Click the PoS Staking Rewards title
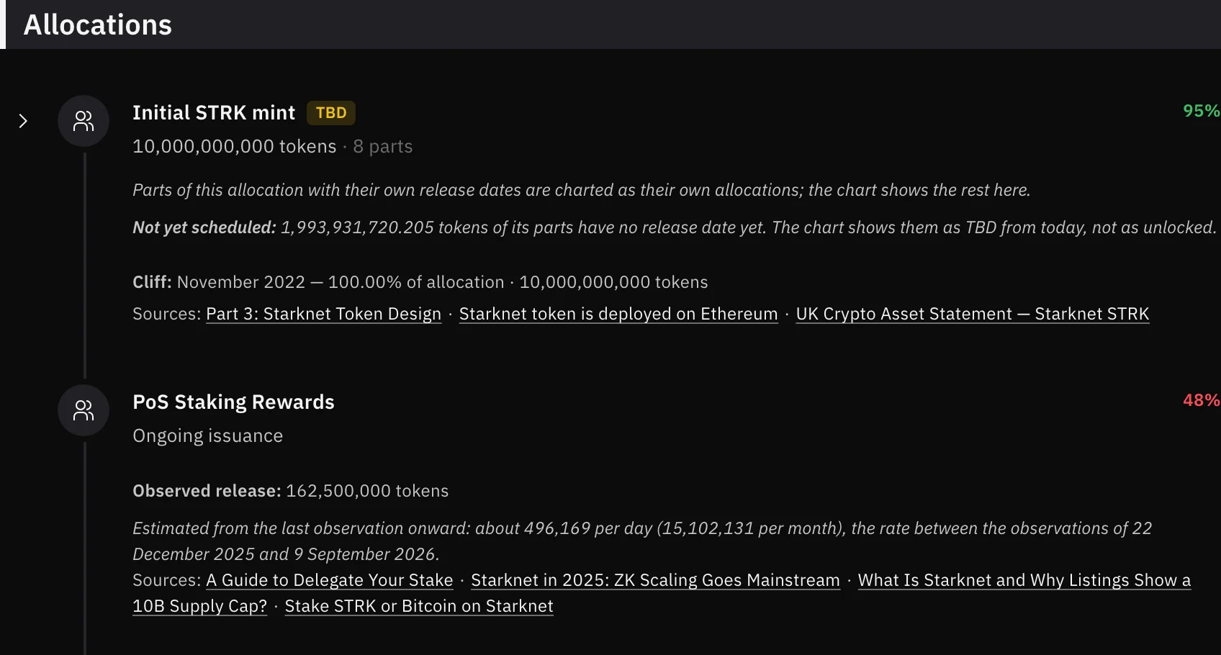The image size is (1221, 655). (233, 402)
